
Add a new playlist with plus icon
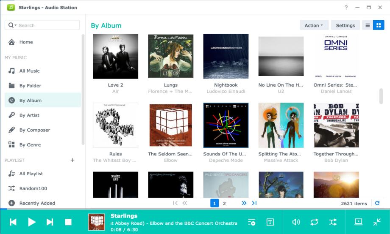72,160
